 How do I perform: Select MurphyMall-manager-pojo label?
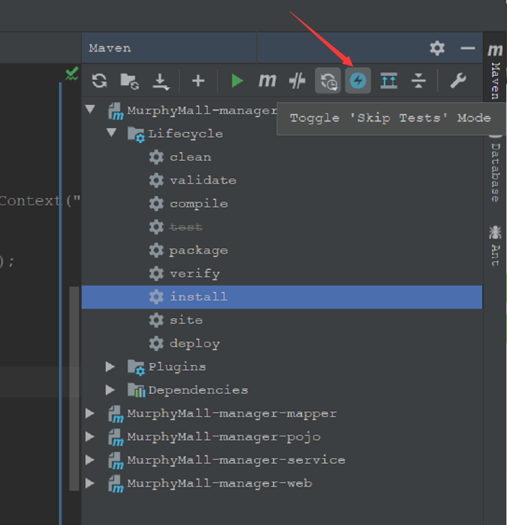click(x=224, y=437)
